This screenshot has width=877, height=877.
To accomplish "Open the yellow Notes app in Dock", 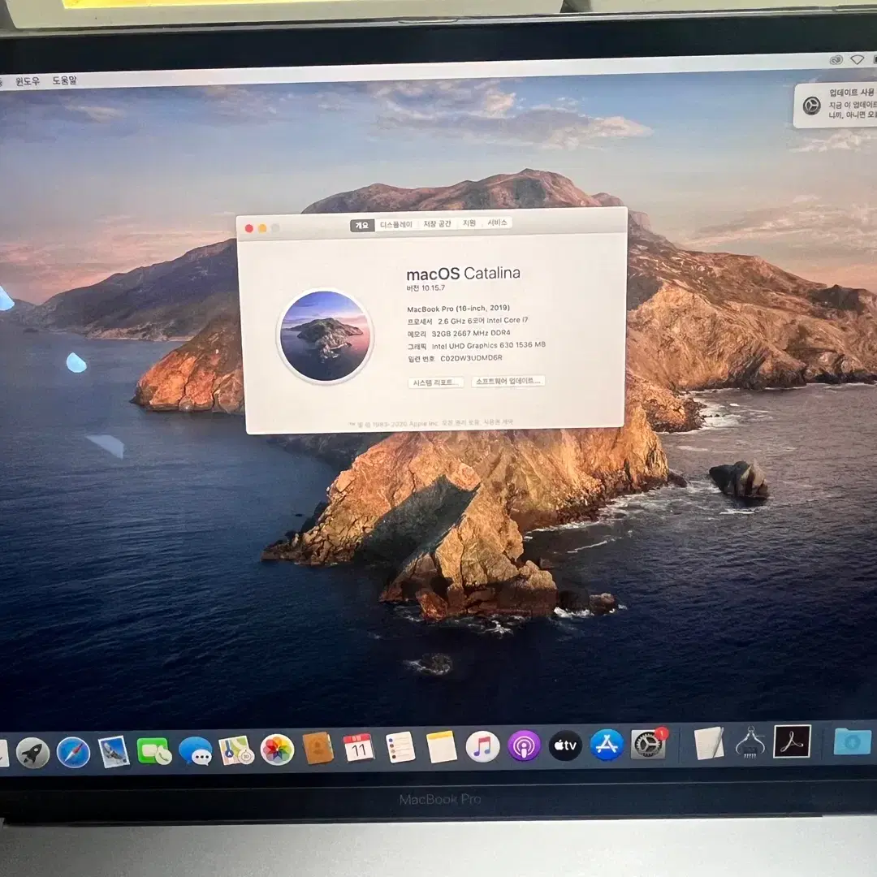I will [441, 747].
